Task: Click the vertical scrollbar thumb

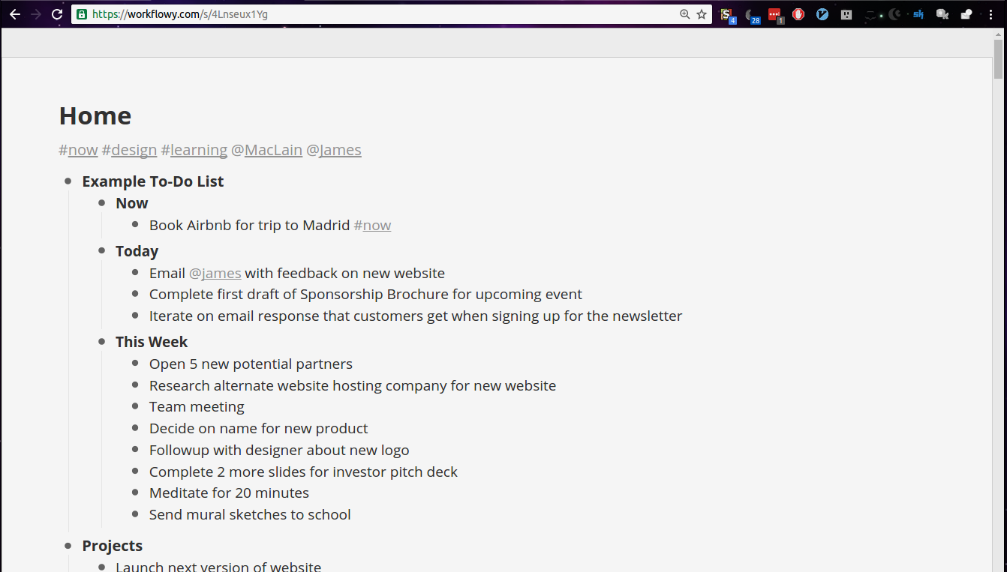Action: (998, 60)
